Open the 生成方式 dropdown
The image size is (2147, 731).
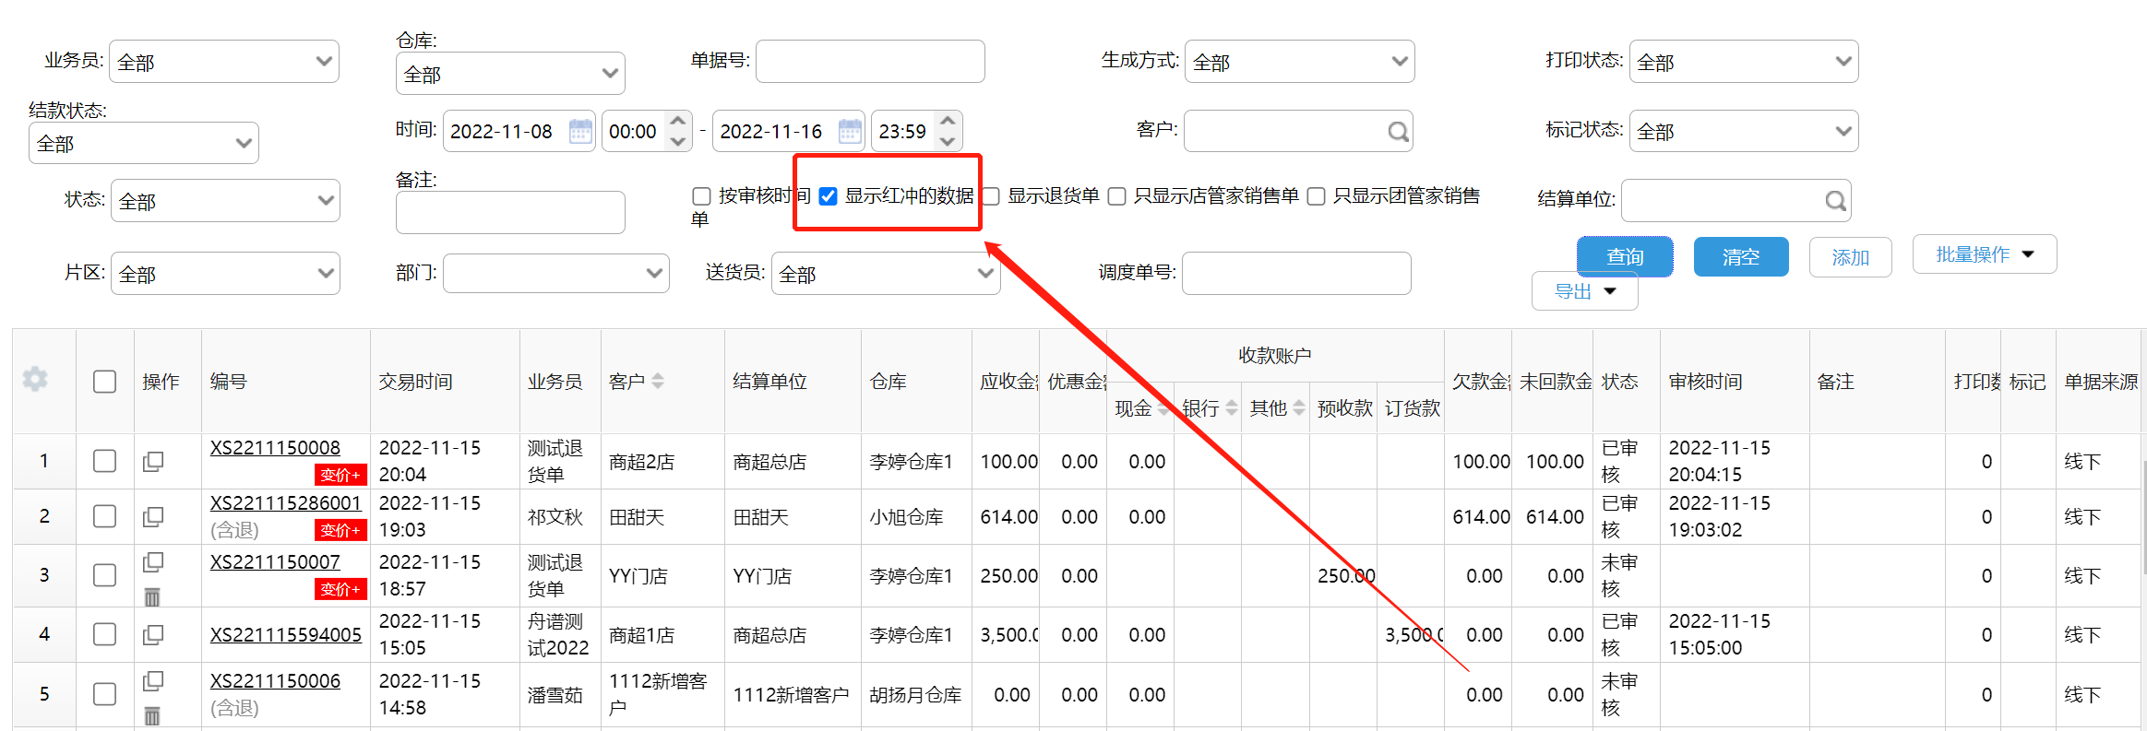[1299, 62]
